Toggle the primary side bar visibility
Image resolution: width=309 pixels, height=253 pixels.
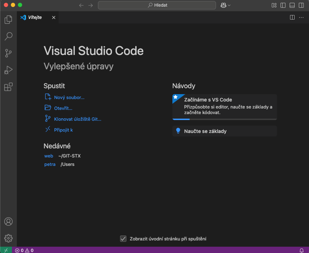pyautogui.click(x=283, y=5)
